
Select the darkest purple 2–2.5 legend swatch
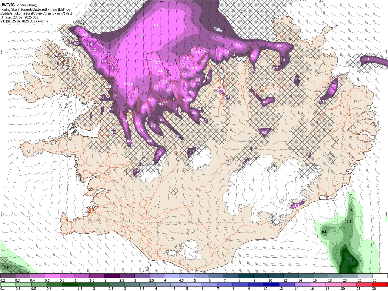112,276
